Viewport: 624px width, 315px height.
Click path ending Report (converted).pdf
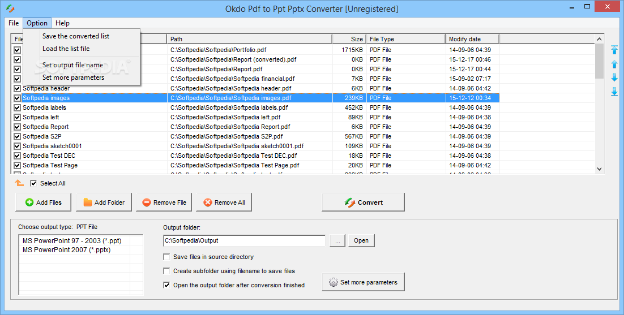click(234, 59)
